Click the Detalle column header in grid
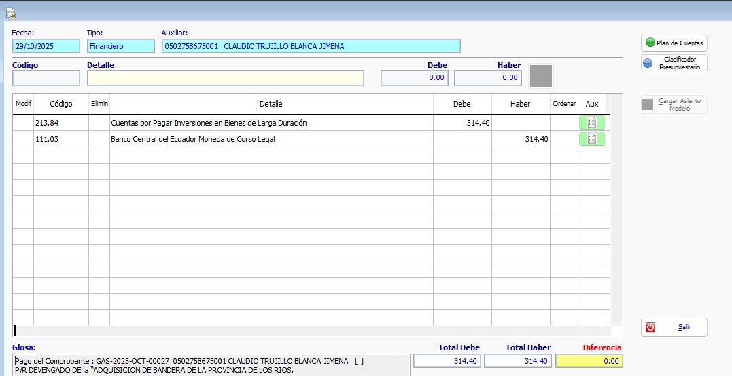The width and height of the screenshot is (732, 376). click(x=271, y=104)
